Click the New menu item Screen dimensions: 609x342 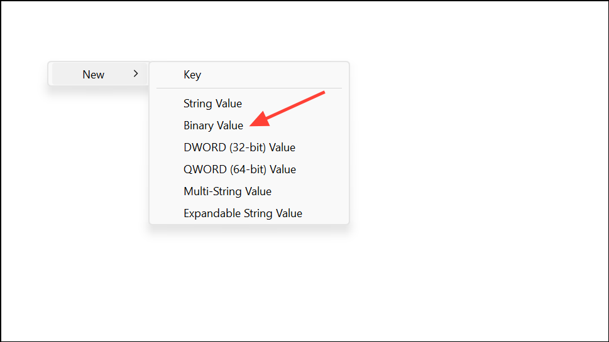pyautogui.click(x=94, y=75)
